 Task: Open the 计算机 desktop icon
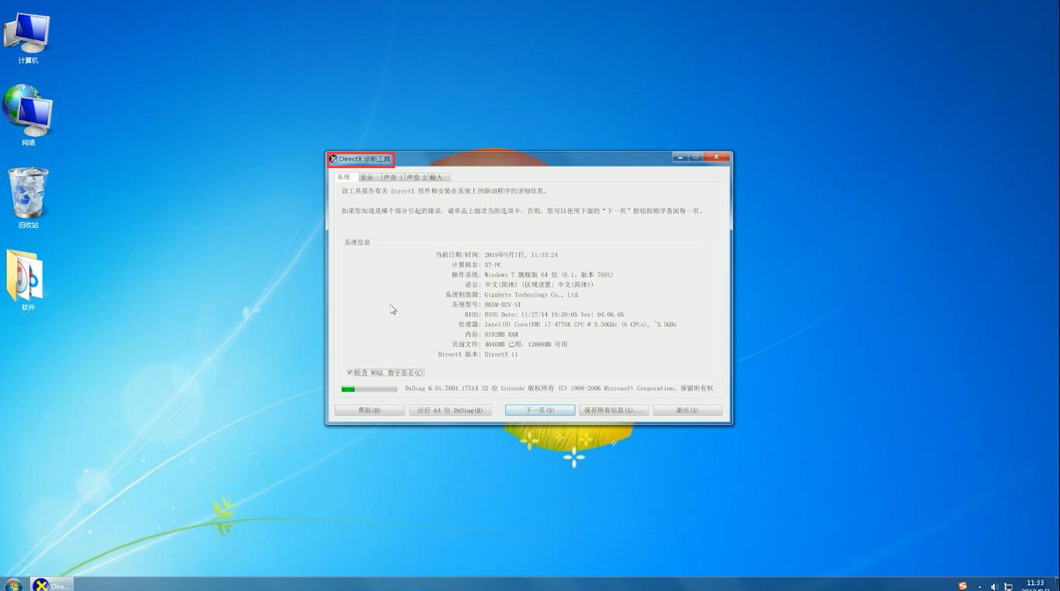pos(28,37)
